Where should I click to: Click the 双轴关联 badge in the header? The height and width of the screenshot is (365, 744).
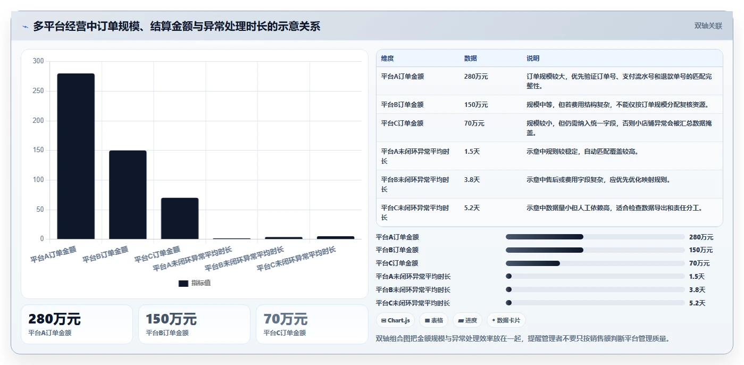[708, 26]
